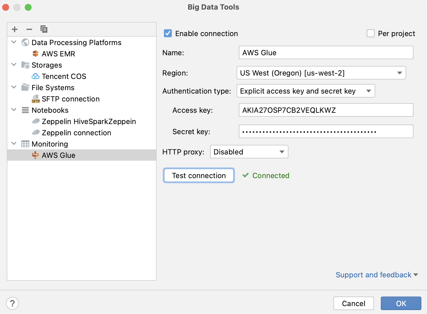This screenshot has width=427, height=314.
Task: Remove the selected connection with the minus icon
Action: pyautogui.click(x=29, y=29)
